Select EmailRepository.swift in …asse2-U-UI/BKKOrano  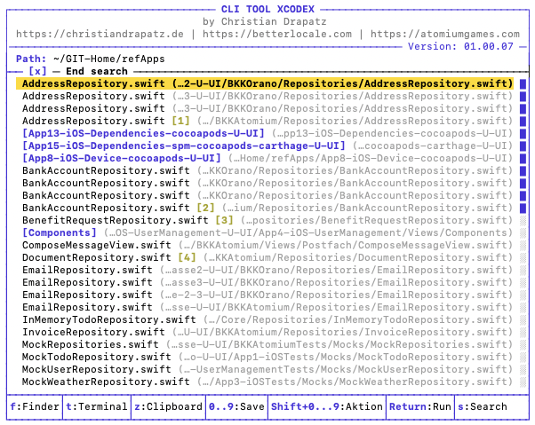tap(267, 270)
